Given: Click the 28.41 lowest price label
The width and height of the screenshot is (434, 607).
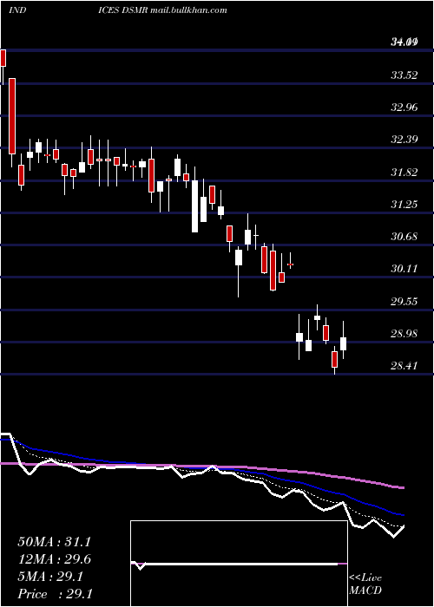Looking at the screenshot, I should coord(404,365).
